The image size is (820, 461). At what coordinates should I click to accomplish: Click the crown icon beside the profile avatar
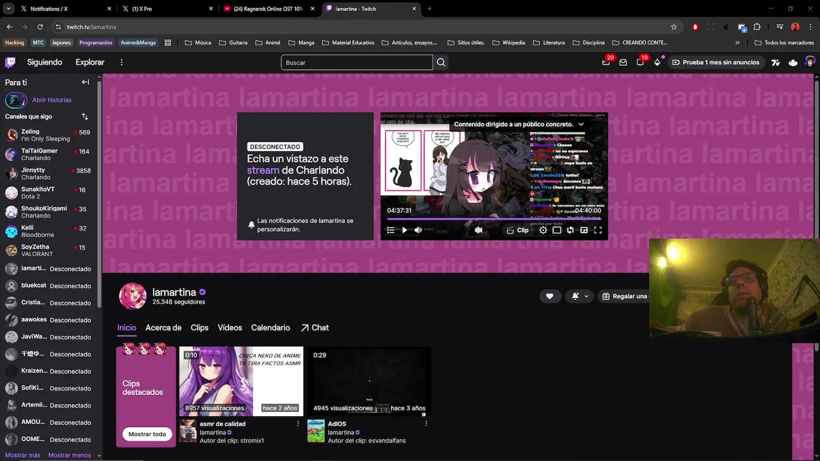(793, 62)
